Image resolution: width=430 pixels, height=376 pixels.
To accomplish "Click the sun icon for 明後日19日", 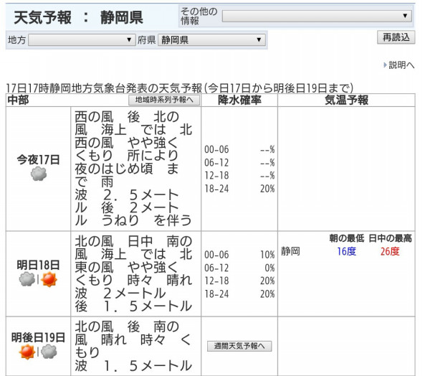I will pyautogui.click(x=27, y=351).
